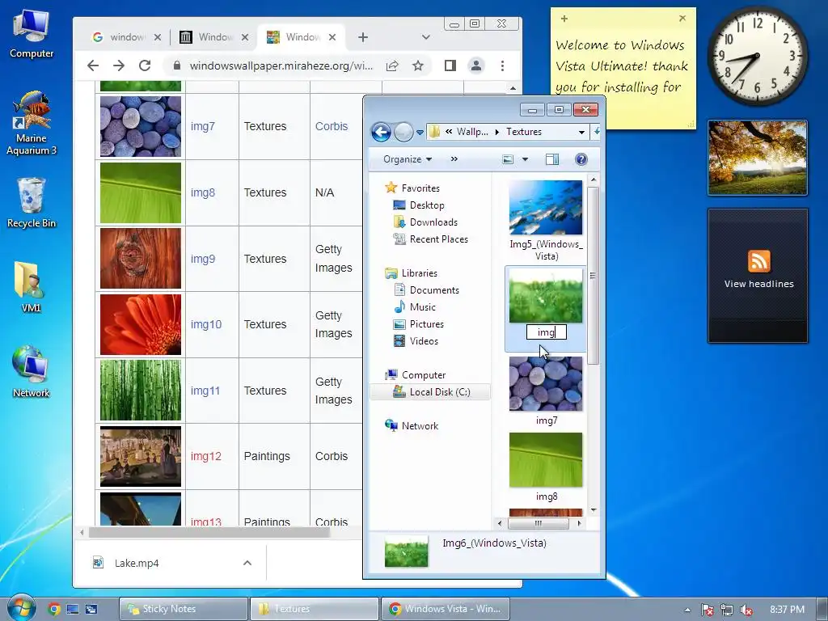Open Marine Aquarium 3 desktop shortcut

coord(32,124)
